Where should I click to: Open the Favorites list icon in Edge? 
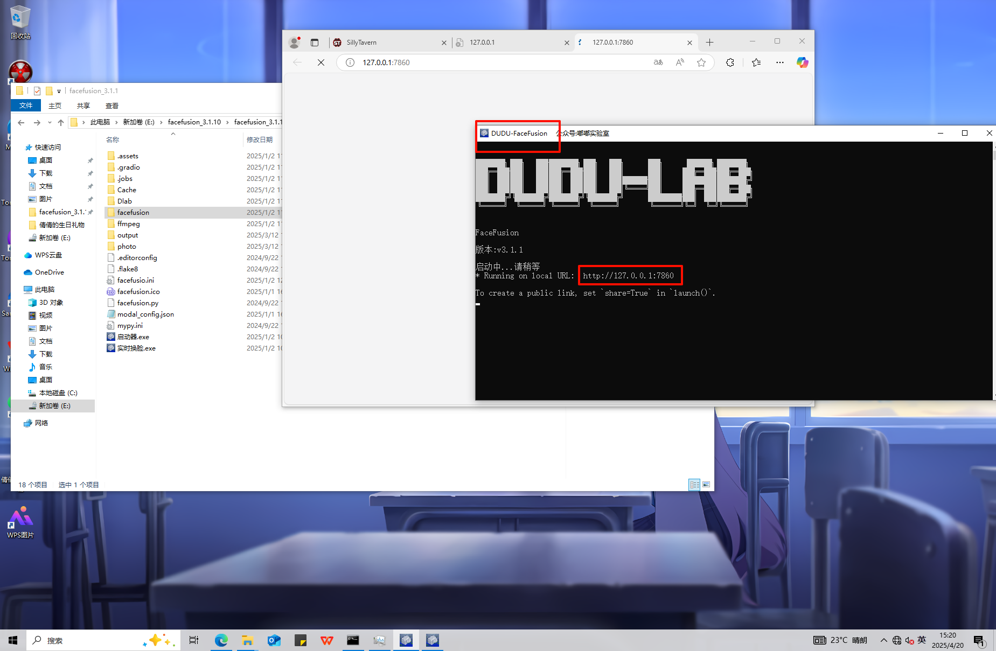pos(756,62)
